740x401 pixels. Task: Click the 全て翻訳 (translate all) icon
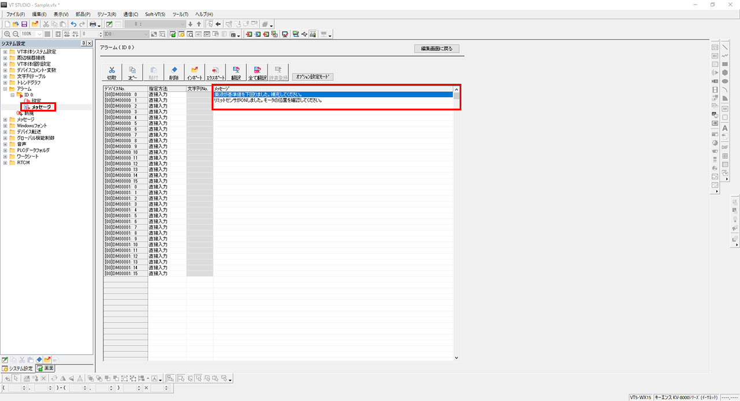(257, 72)
